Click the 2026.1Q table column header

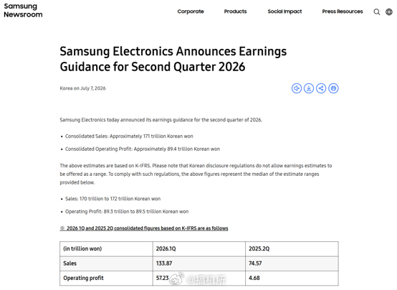point(166,248)
